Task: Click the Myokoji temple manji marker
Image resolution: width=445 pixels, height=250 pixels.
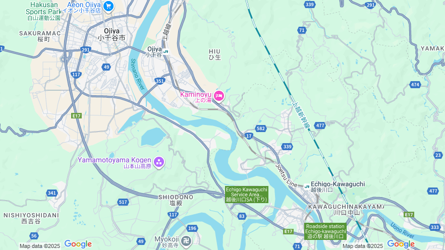Action: (186, 241)
